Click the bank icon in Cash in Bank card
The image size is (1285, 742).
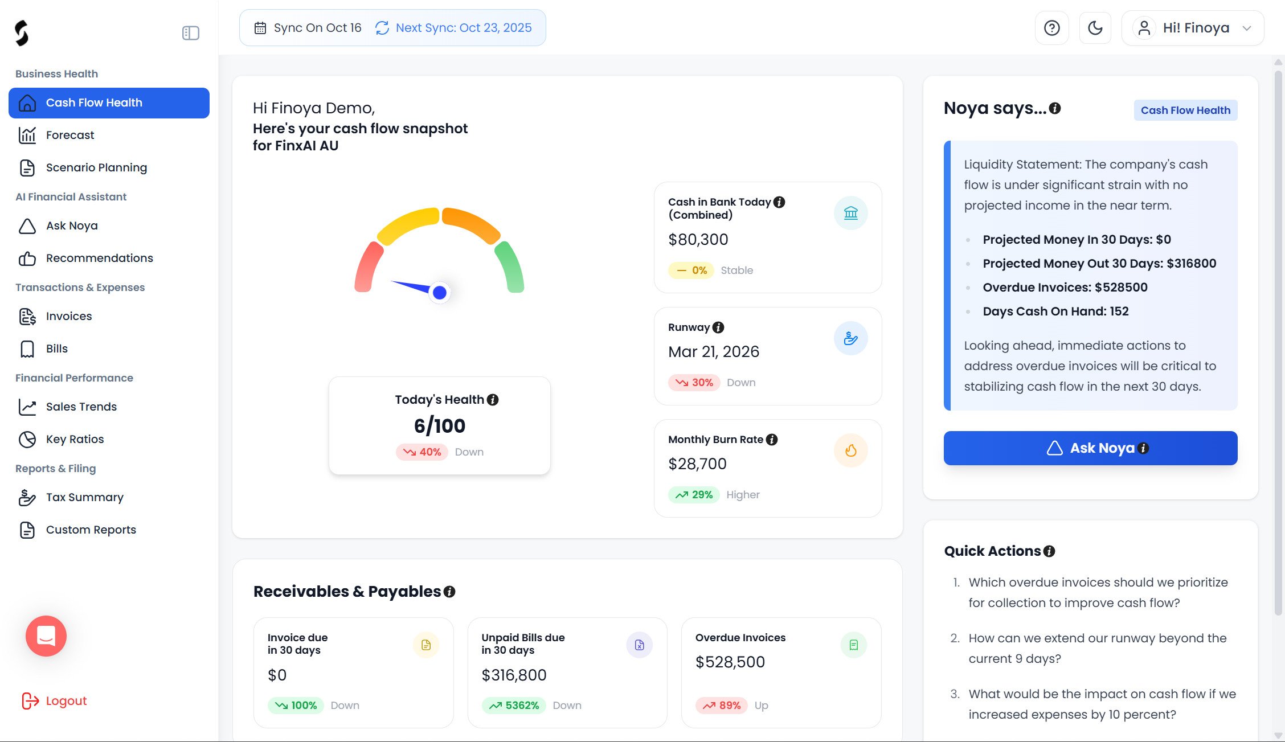tap(850, 213)
